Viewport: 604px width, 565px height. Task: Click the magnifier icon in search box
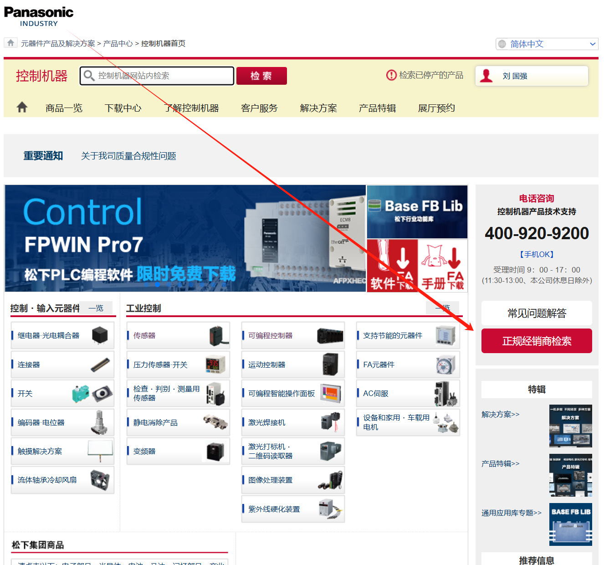tap(89, 75)
